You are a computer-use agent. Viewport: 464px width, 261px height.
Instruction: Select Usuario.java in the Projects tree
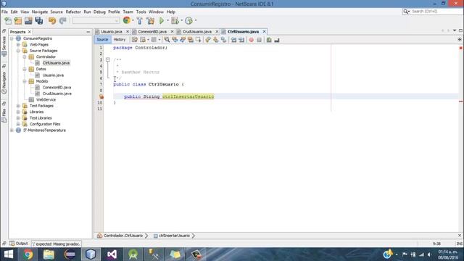pos(53,75)
